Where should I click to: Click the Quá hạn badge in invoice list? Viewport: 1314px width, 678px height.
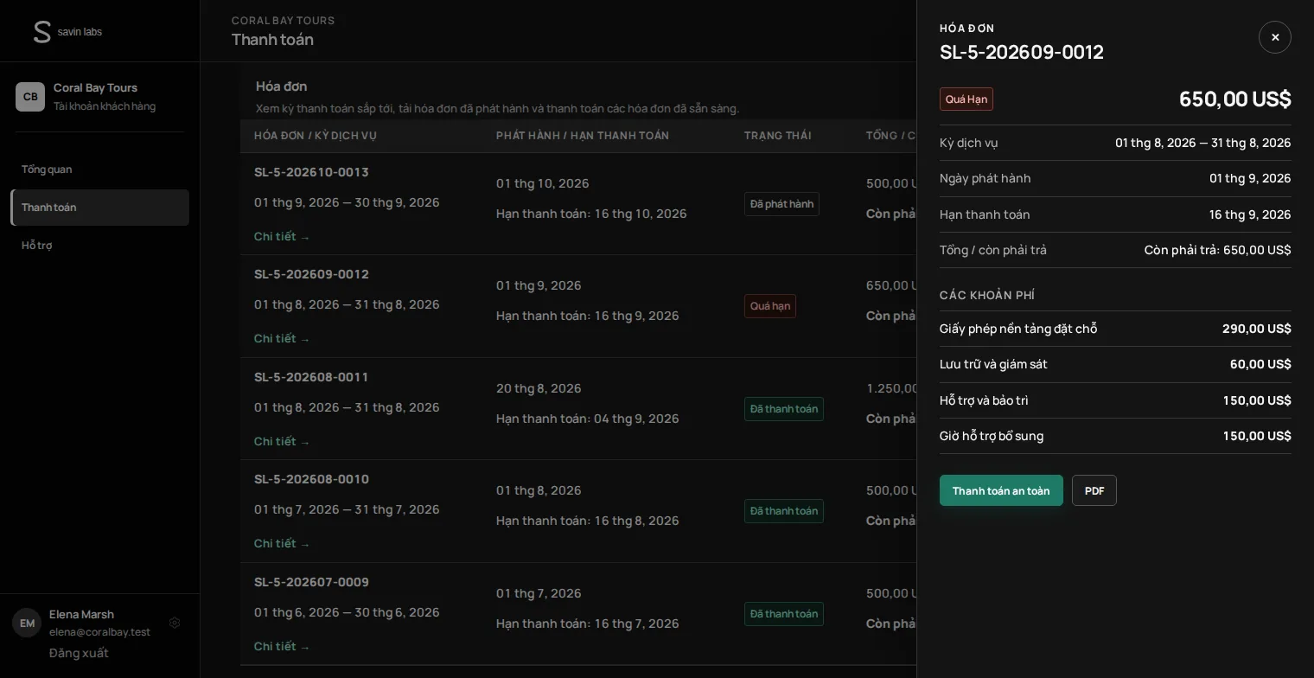pyautogui.click(x=770, y=306)
